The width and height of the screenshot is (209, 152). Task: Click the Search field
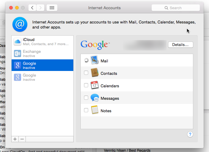176,8
